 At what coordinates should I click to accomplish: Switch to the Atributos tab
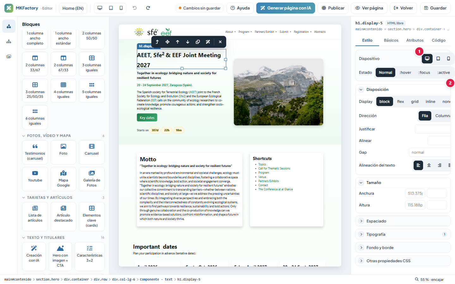tap(415, 40)
